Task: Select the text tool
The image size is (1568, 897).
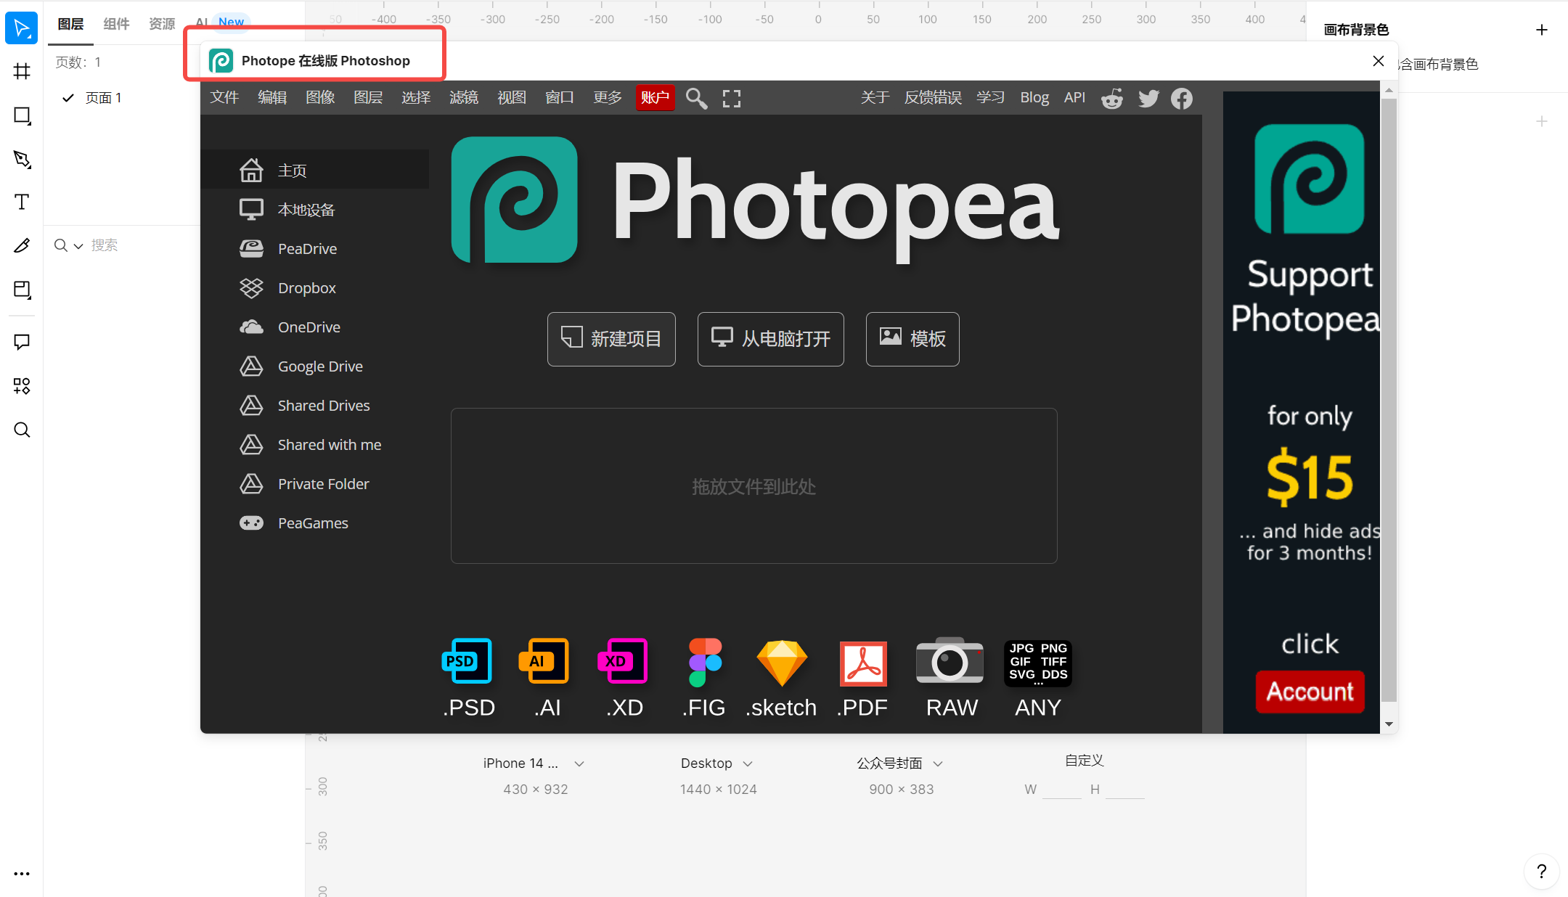Action: pos(22,202)
